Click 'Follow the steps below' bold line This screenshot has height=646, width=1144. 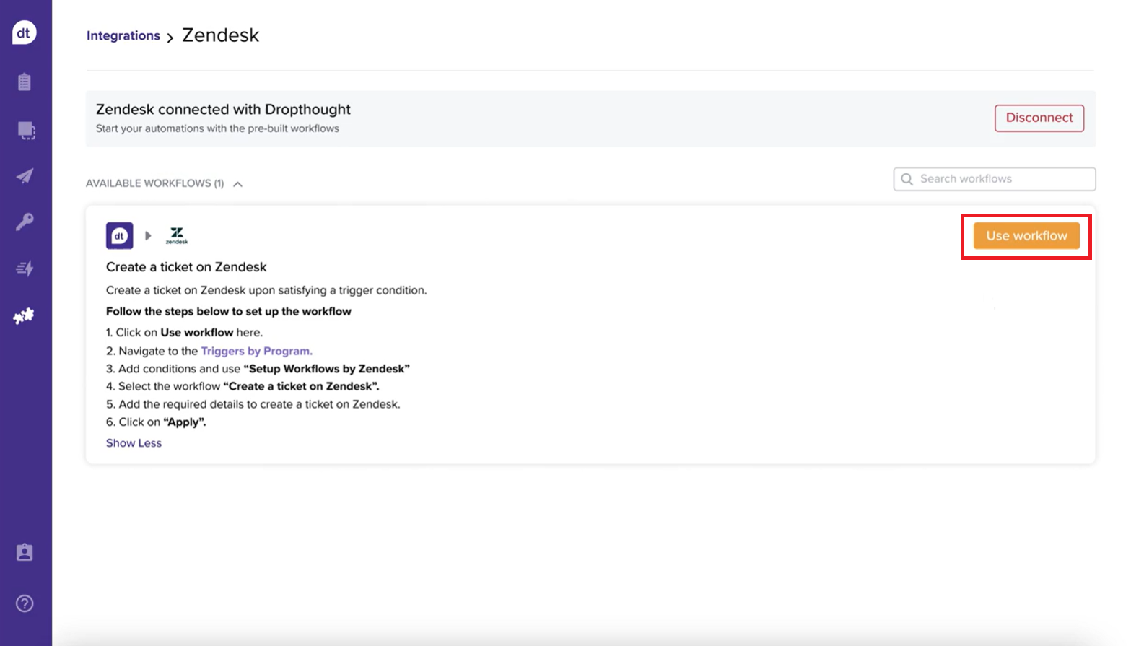click(229, 311)
